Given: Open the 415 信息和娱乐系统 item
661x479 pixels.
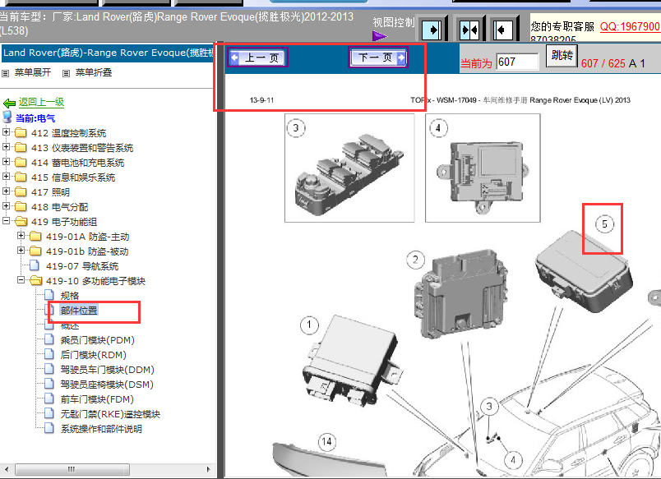Looking at the screenshot, I should click(73, 177).
